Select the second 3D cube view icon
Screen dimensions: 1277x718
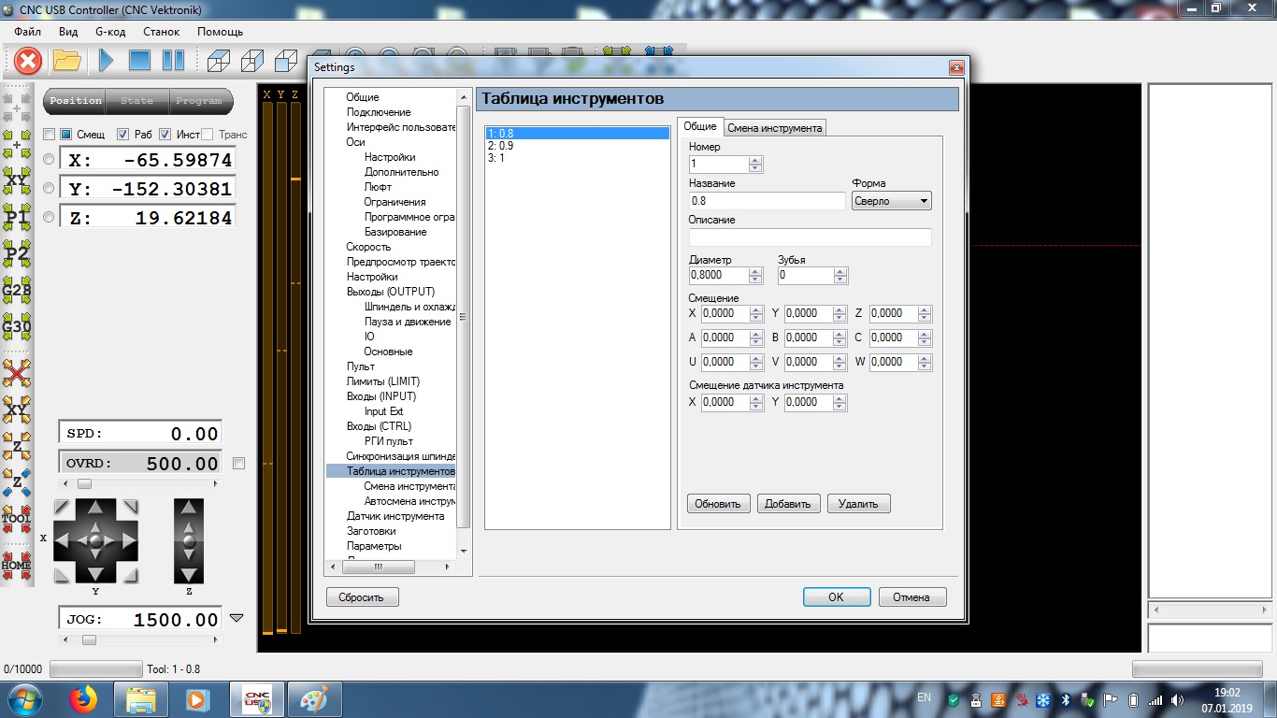[x=251, y=62]
